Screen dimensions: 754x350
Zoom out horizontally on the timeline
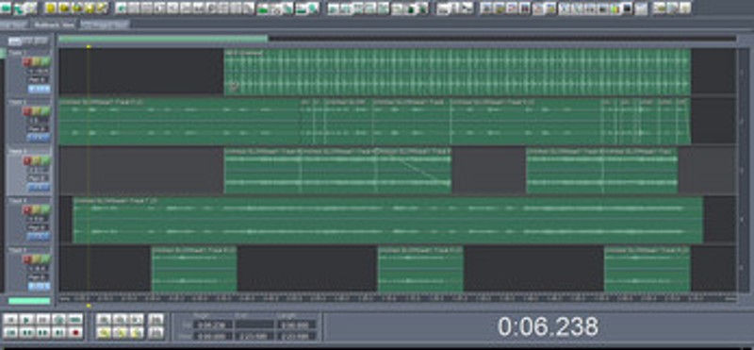(121, 319)
